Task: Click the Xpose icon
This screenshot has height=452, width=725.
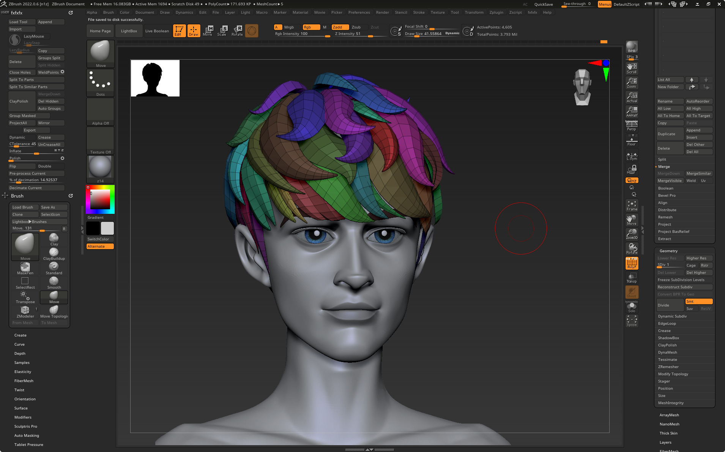Action: [632, 321]
